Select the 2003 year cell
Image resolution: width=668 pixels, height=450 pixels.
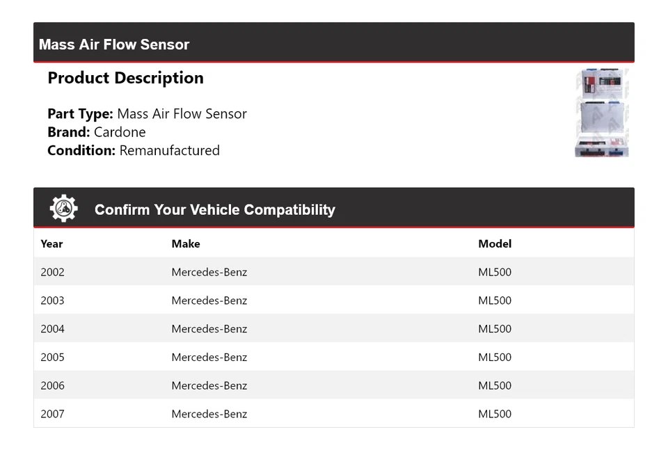click(x=52, y=300)
